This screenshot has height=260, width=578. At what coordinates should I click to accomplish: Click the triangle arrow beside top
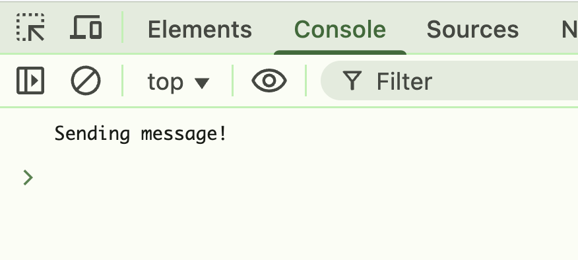click(202, 83)
